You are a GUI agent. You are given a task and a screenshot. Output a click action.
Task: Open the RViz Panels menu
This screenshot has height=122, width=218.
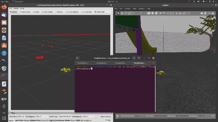[16, 8]
